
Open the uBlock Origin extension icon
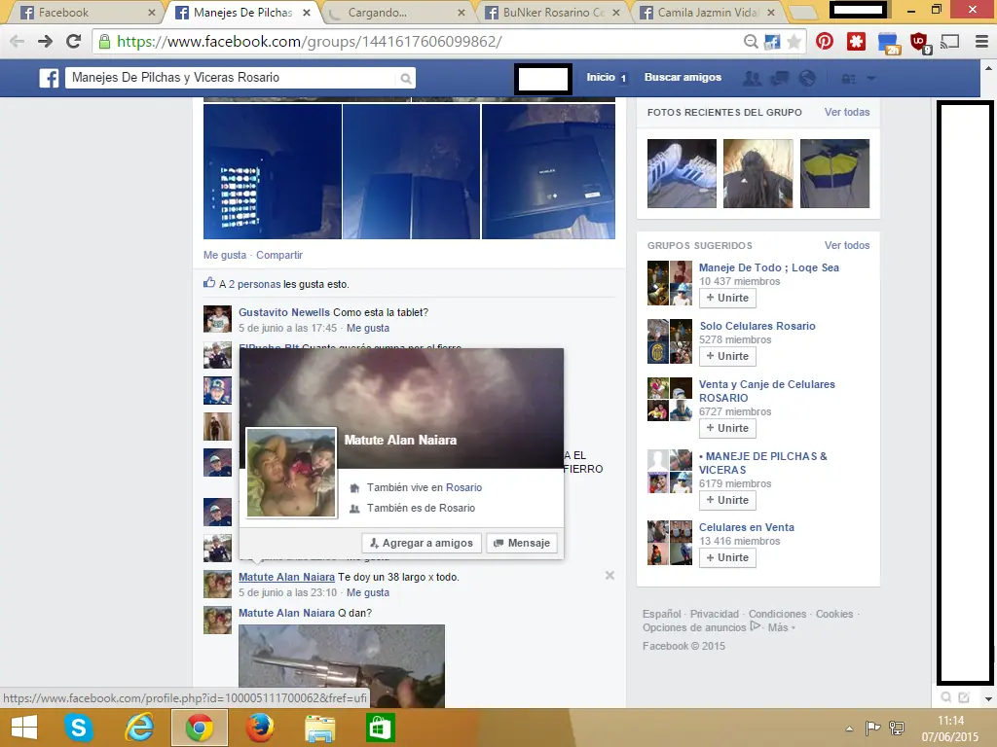point(919,42)
